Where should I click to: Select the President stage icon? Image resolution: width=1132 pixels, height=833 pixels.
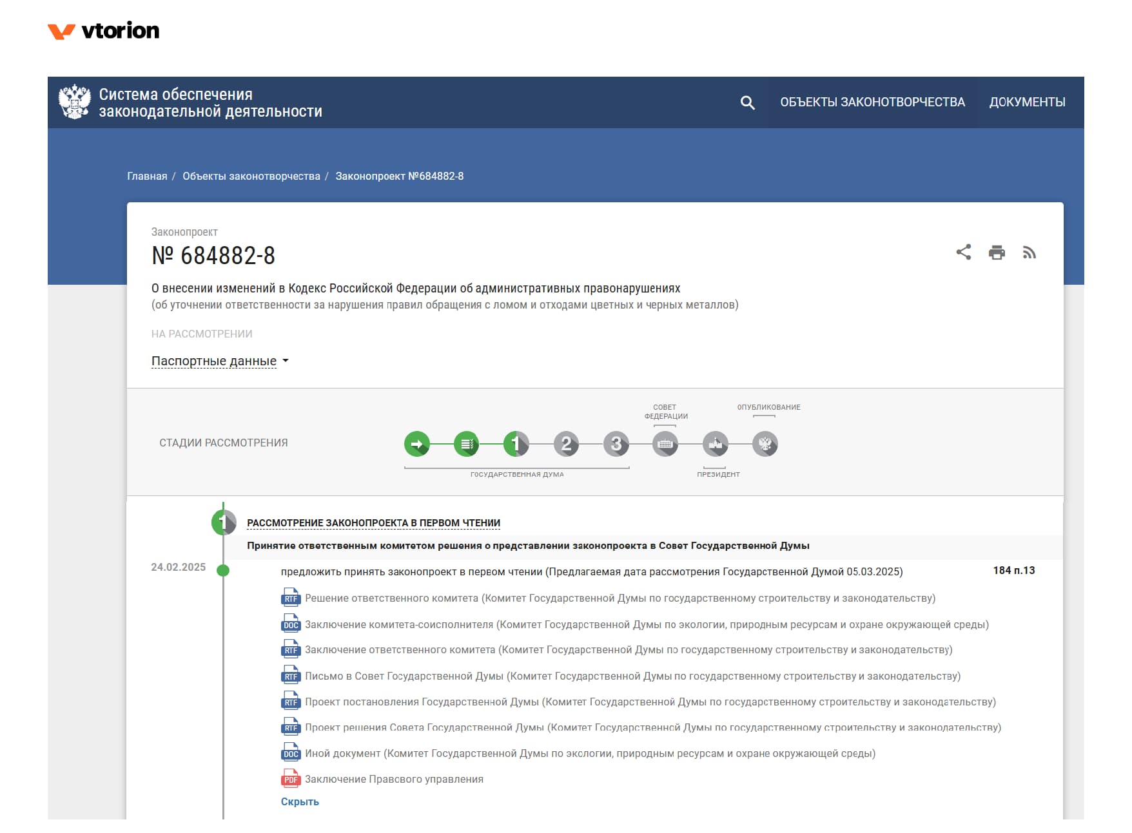tap(715, 444)
